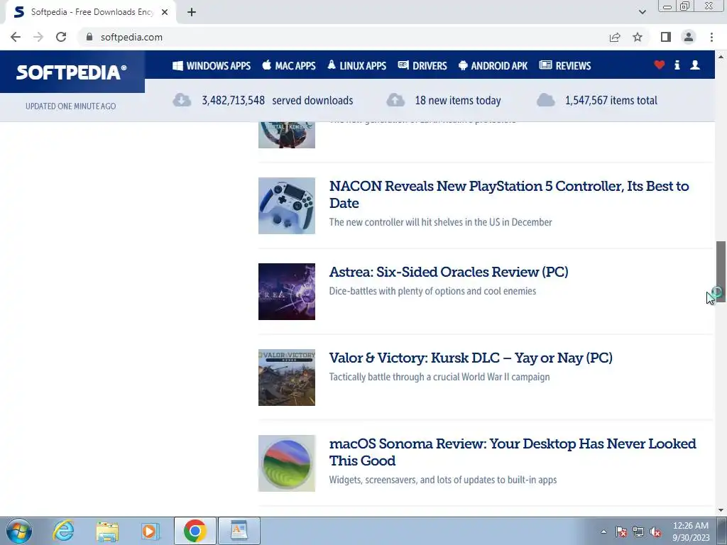
Task: Open the Astrea: Six-Sided Oracles Review link
Action: pyautogui.click(x=449, y=272)
